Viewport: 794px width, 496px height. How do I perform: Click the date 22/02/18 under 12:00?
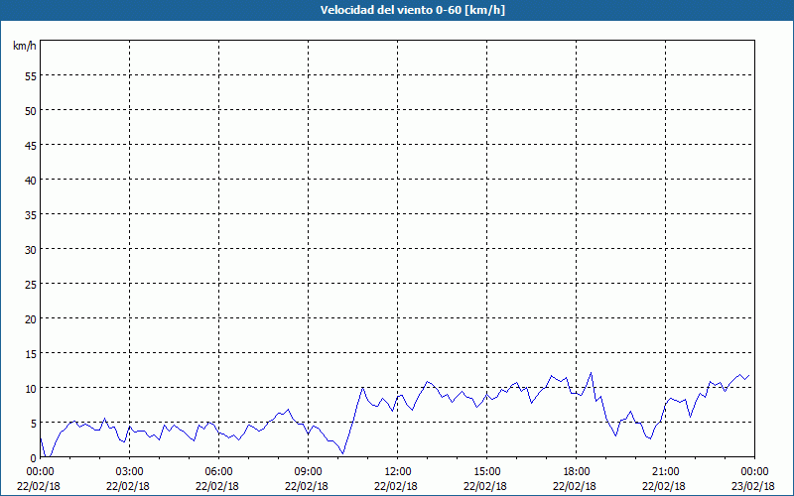coord(396,486)
